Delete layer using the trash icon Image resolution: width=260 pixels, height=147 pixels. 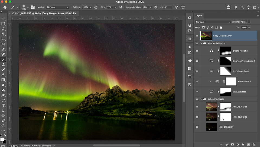click(x=253, y=145)
